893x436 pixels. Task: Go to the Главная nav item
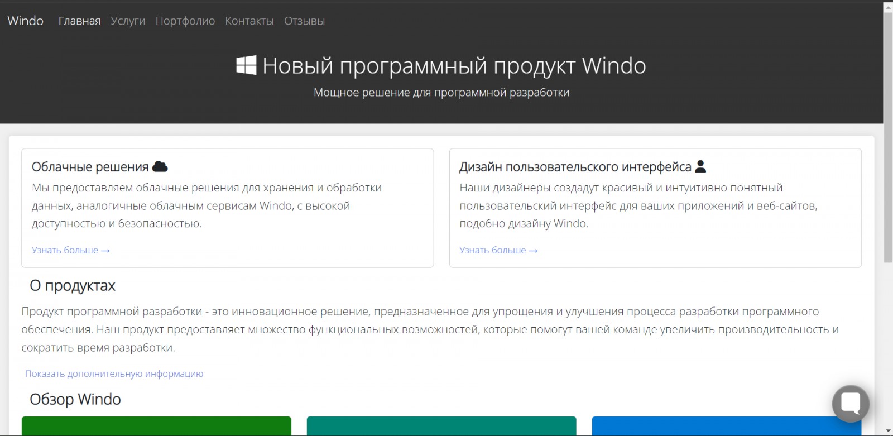pos(80,21)
